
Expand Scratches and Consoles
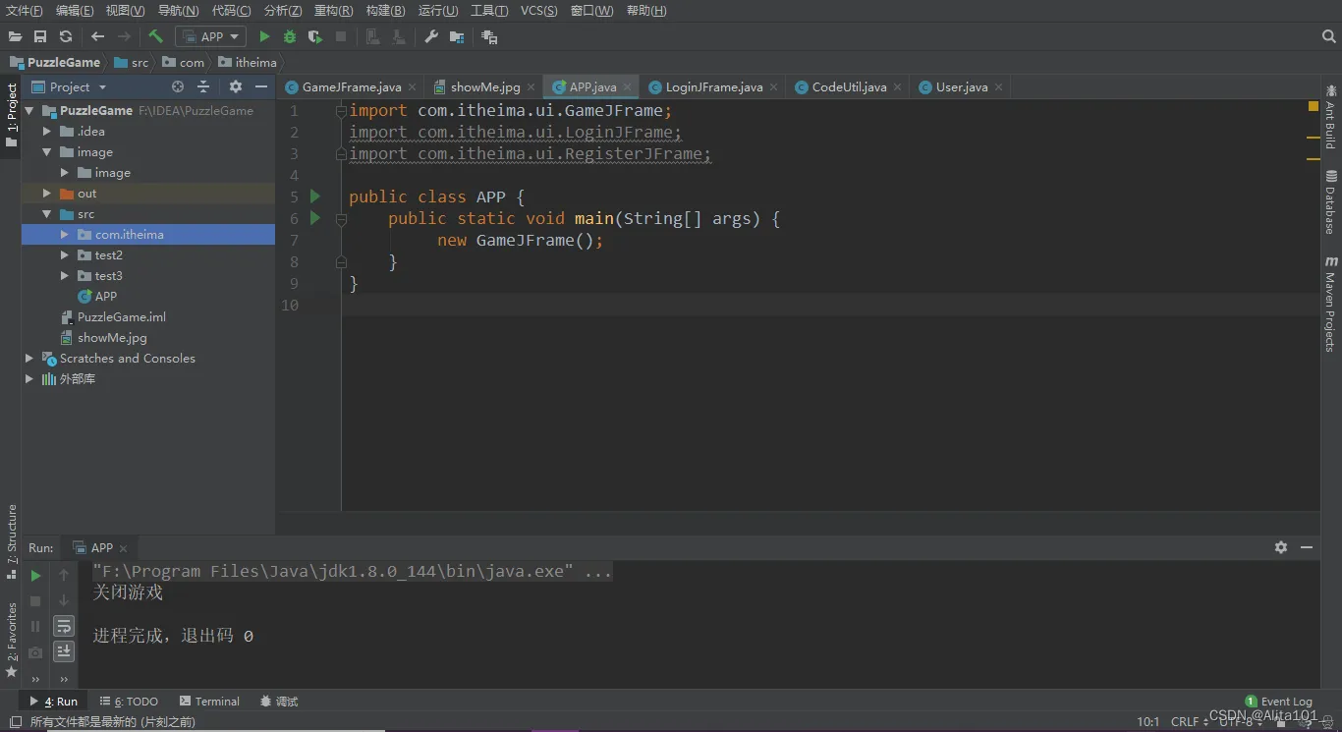click(x=29, y=359)
